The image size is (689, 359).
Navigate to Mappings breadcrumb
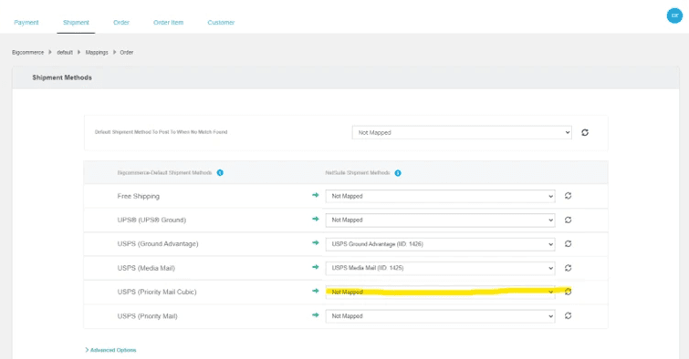tap(97, 52)
